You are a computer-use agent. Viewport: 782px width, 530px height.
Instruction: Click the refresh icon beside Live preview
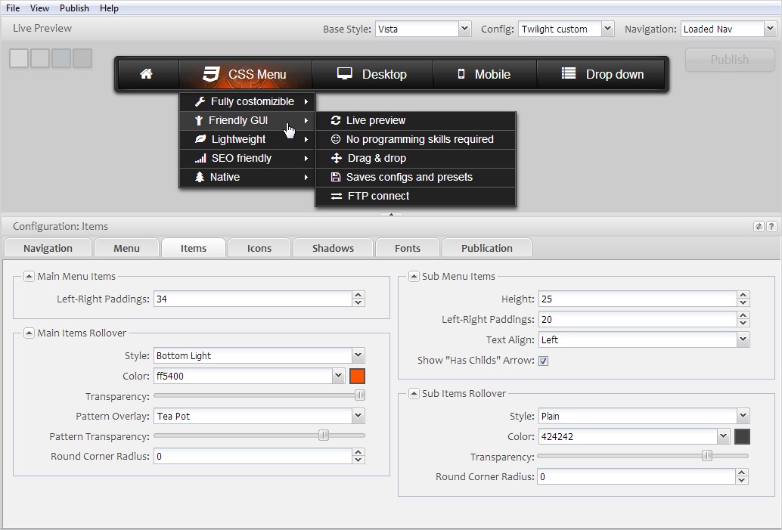click(x=336, y=120)
